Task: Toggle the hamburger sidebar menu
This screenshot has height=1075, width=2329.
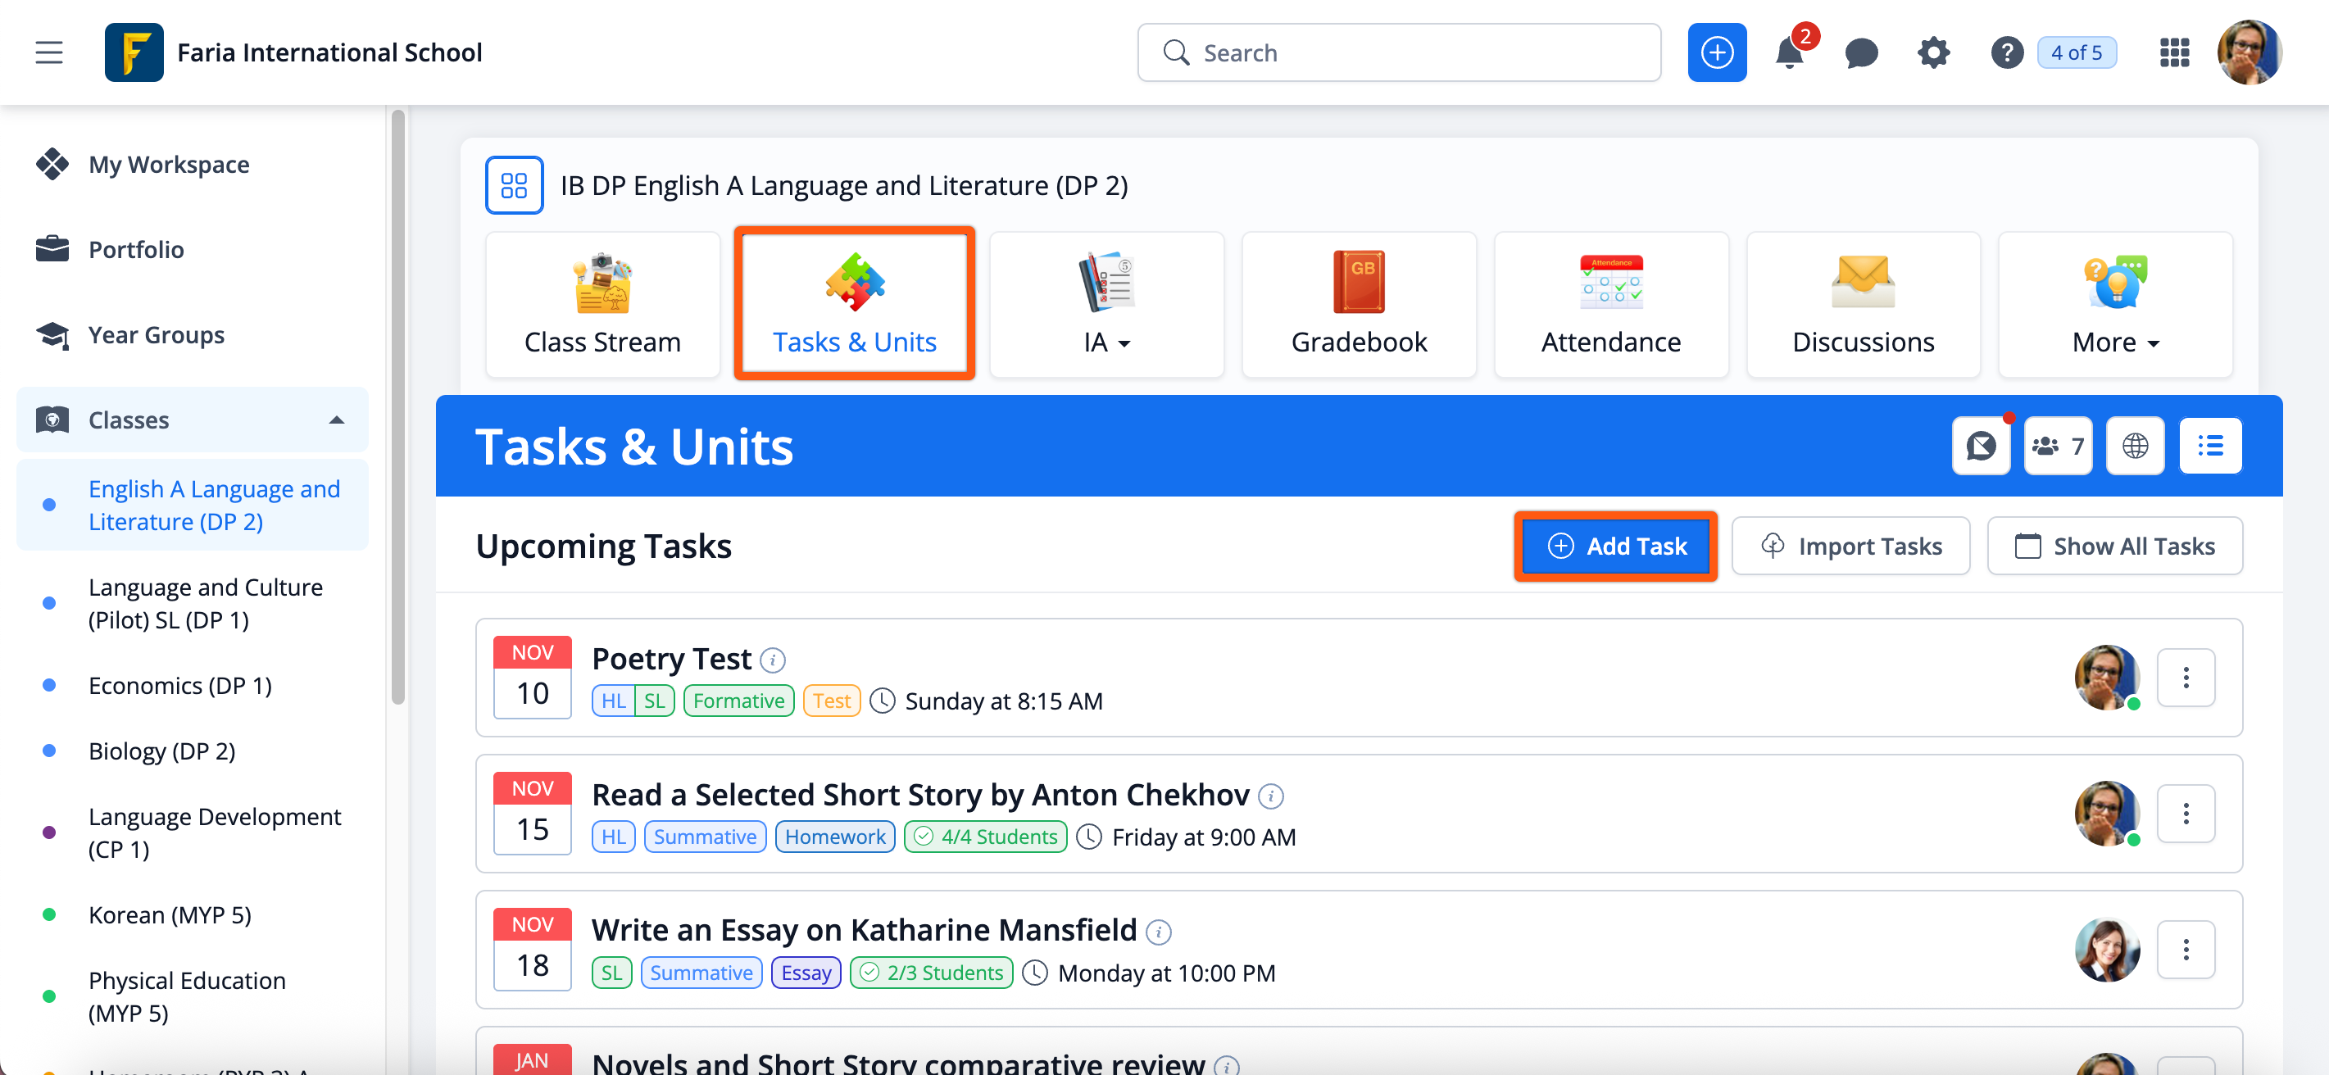Action: pyautogui.click(x=49, y=53)
